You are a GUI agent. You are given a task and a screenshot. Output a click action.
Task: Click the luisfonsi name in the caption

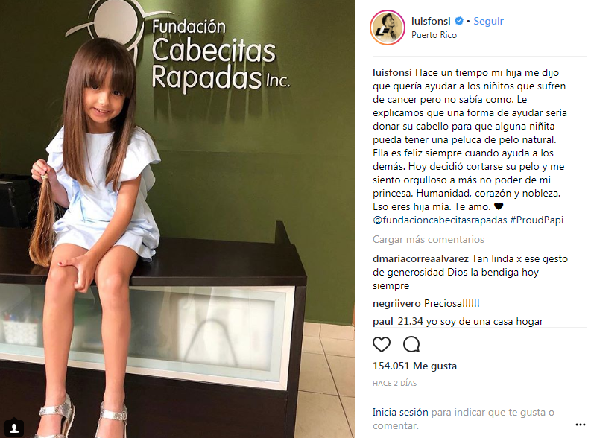pos(392,73)
